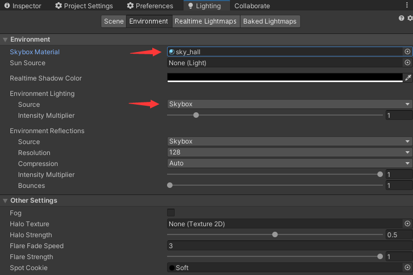Open the object picker for Skybox Material
Viewport: 413px width, 275px height.
pos(407,51)
